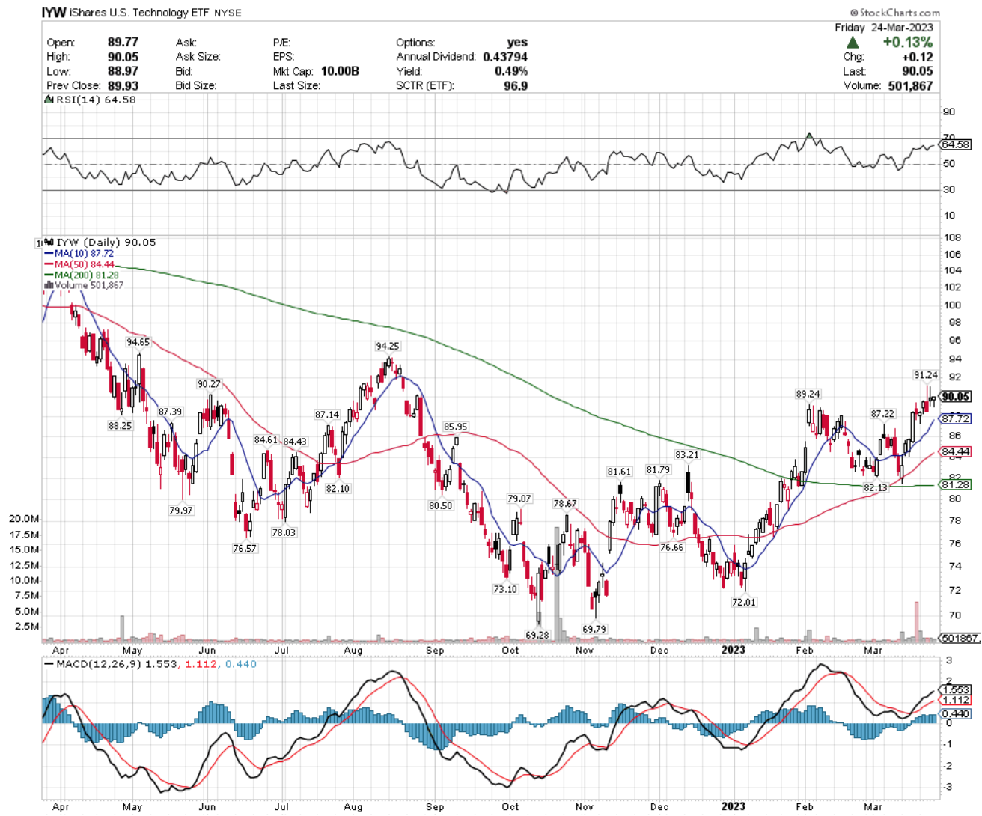Click the Friday 24-Mar-2023 date
Viewport: 982px width, 816px height.
[x=883, y=28]
